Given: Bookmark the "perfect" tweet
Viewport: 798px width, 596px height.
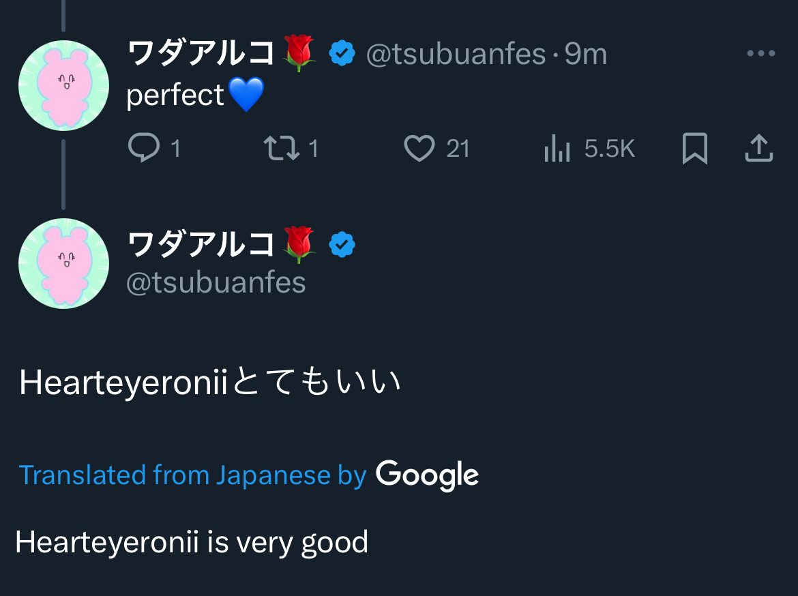Looking at the screenshot, I should coord(694,149).
